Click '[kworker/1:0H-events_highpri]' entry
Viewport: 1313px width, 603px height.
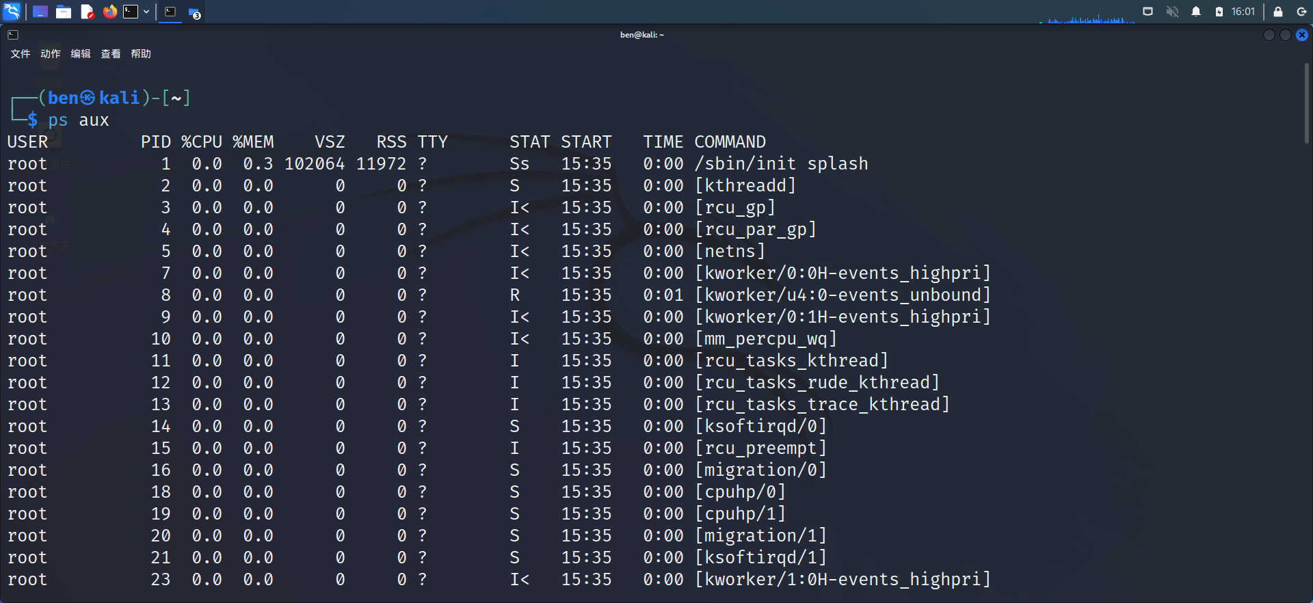point(843,579)
